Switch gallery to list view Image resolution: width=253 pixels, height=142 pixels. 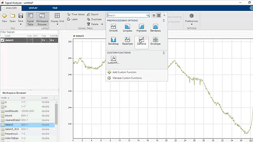(x=154, y=15)
